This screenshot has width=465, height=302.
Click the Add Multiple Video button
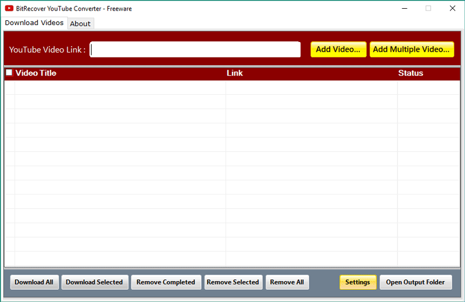412,49
